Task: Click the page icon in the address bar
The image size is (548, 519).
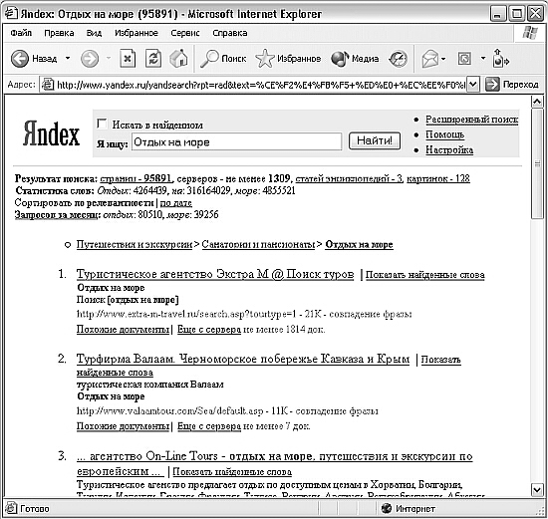Action: [48, 85]
